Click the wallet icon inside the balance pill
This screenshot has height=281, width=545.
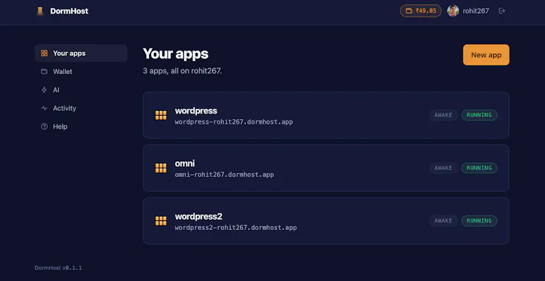point(409,11)
